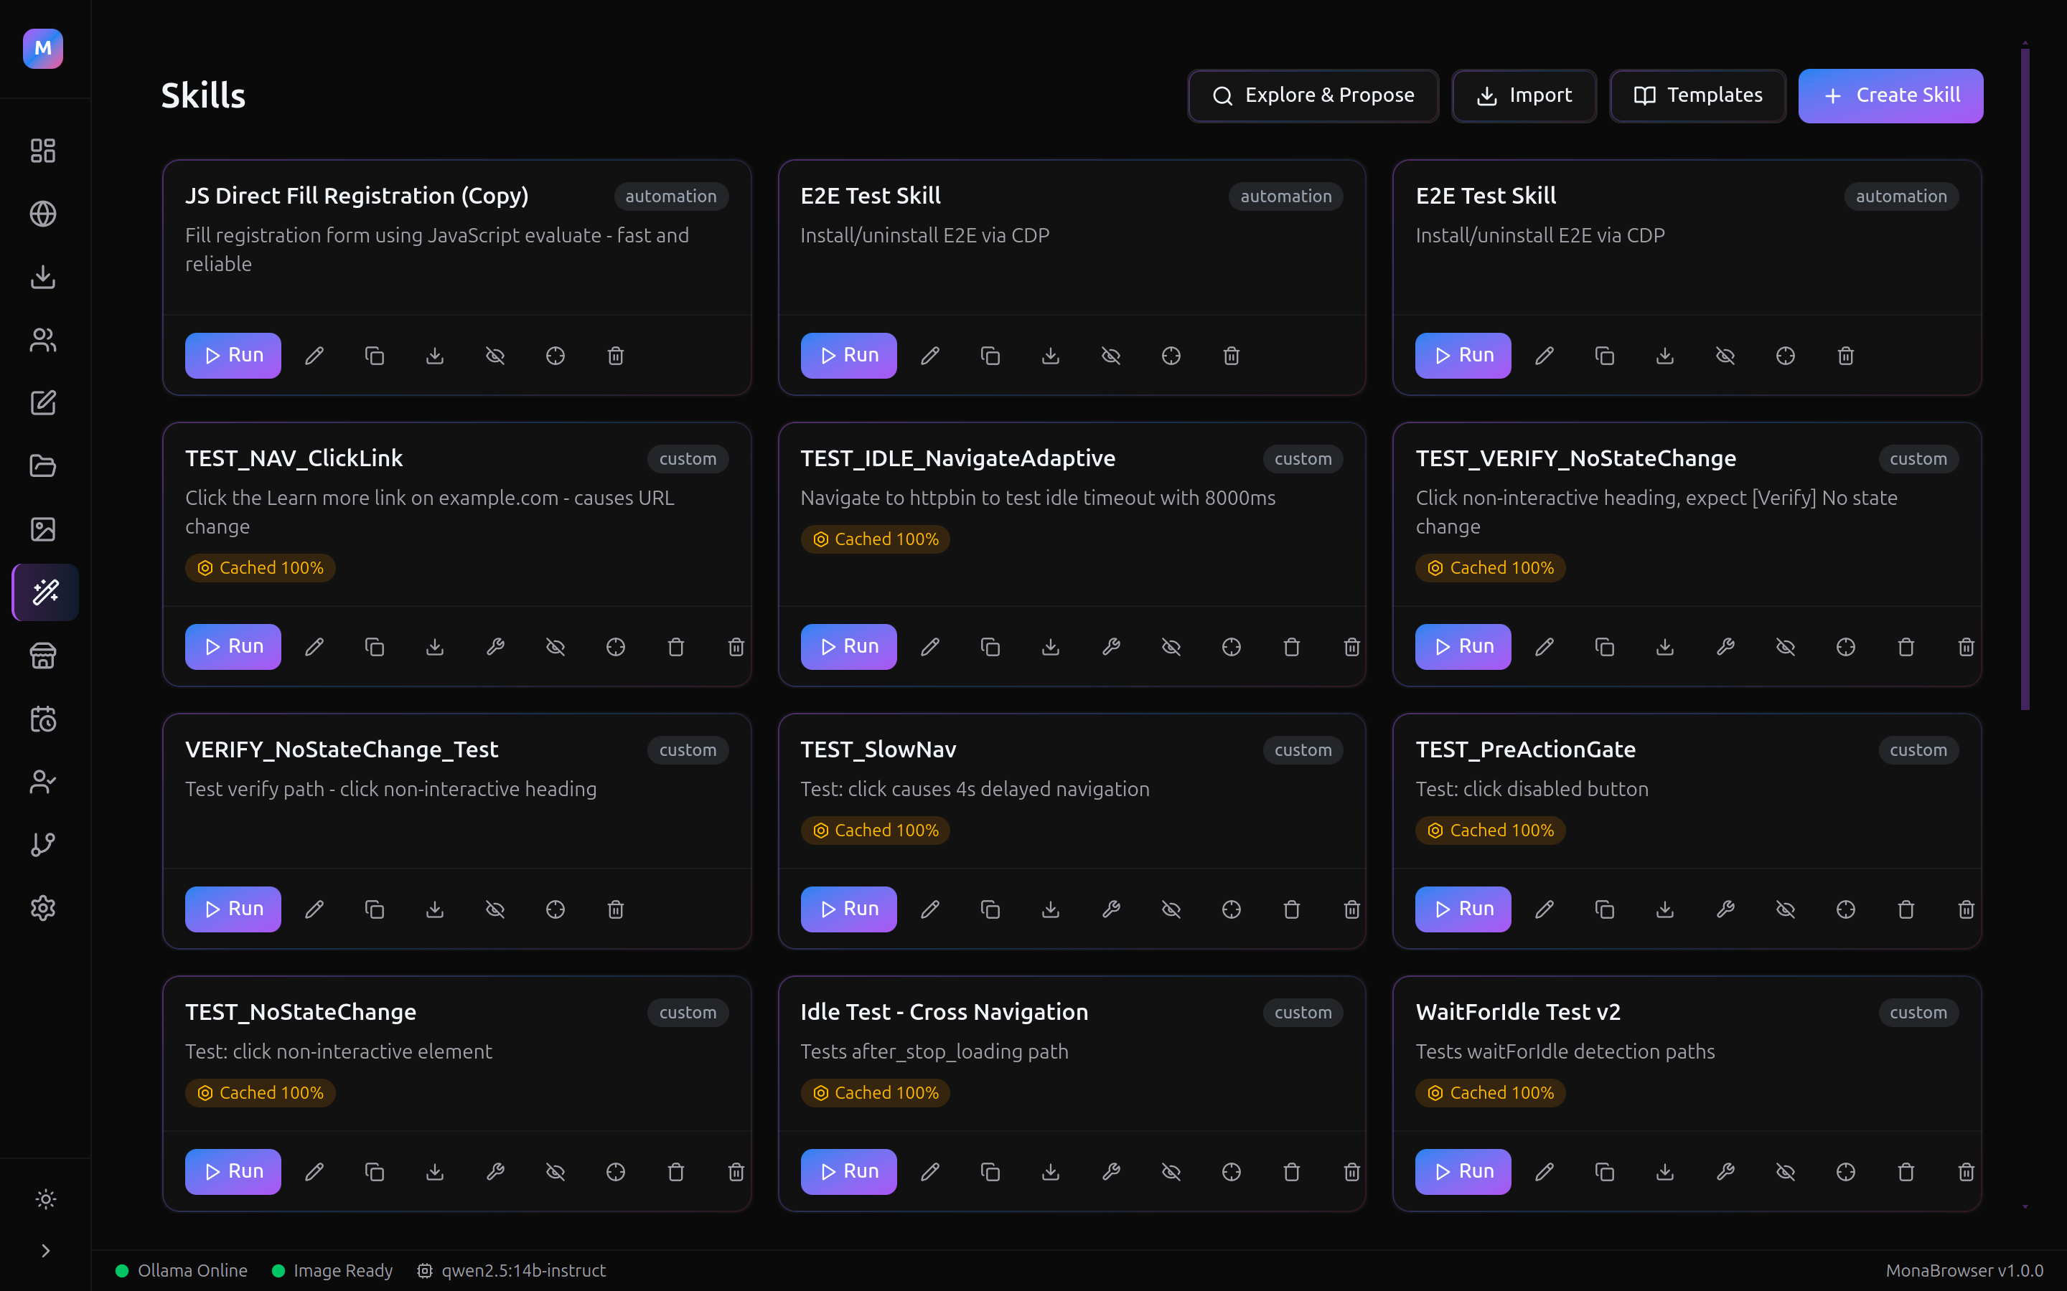Viewport: 2067px width, 1291px height.
Task: Hide the WaitForIdle Test v2 skill
Action: point(1785,1171)
